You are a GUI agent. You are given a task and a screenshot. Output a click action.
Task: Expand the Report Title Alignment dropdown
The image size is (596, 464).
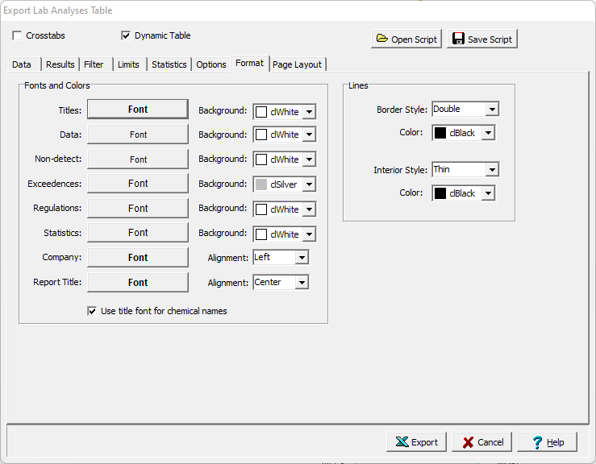tap(302, 283)
